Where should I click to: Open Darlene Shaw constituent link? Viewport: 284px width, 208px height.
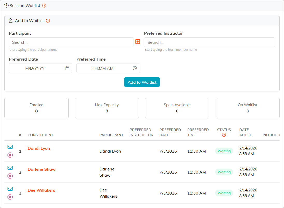coord(42,169)
